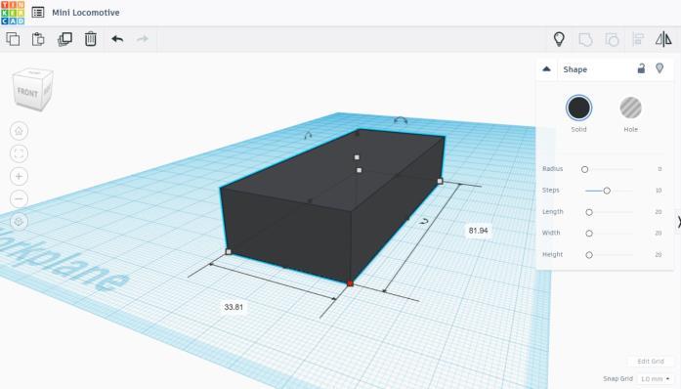Screen dimensions: 681x389
Task: Click the FRONT view cube
Action: tap(27, 92)
